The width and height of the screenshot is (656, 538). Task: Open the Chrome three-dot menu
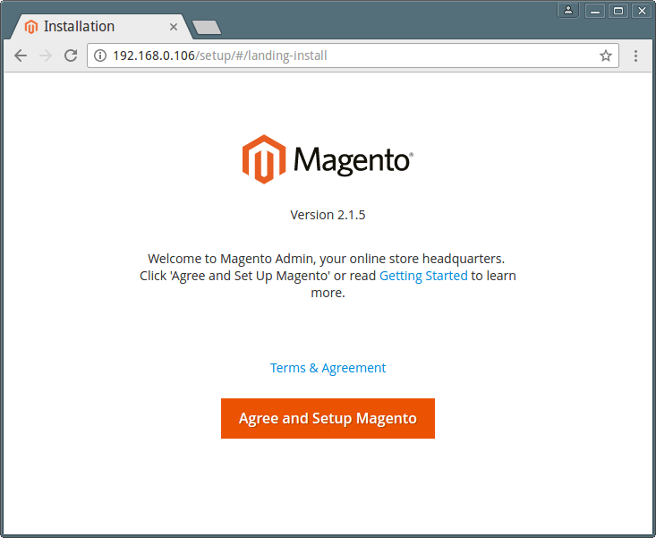635,56
